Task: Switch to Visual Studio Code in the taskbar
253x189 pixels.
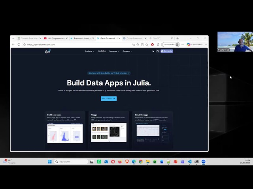Action: [x=189, y=162]
